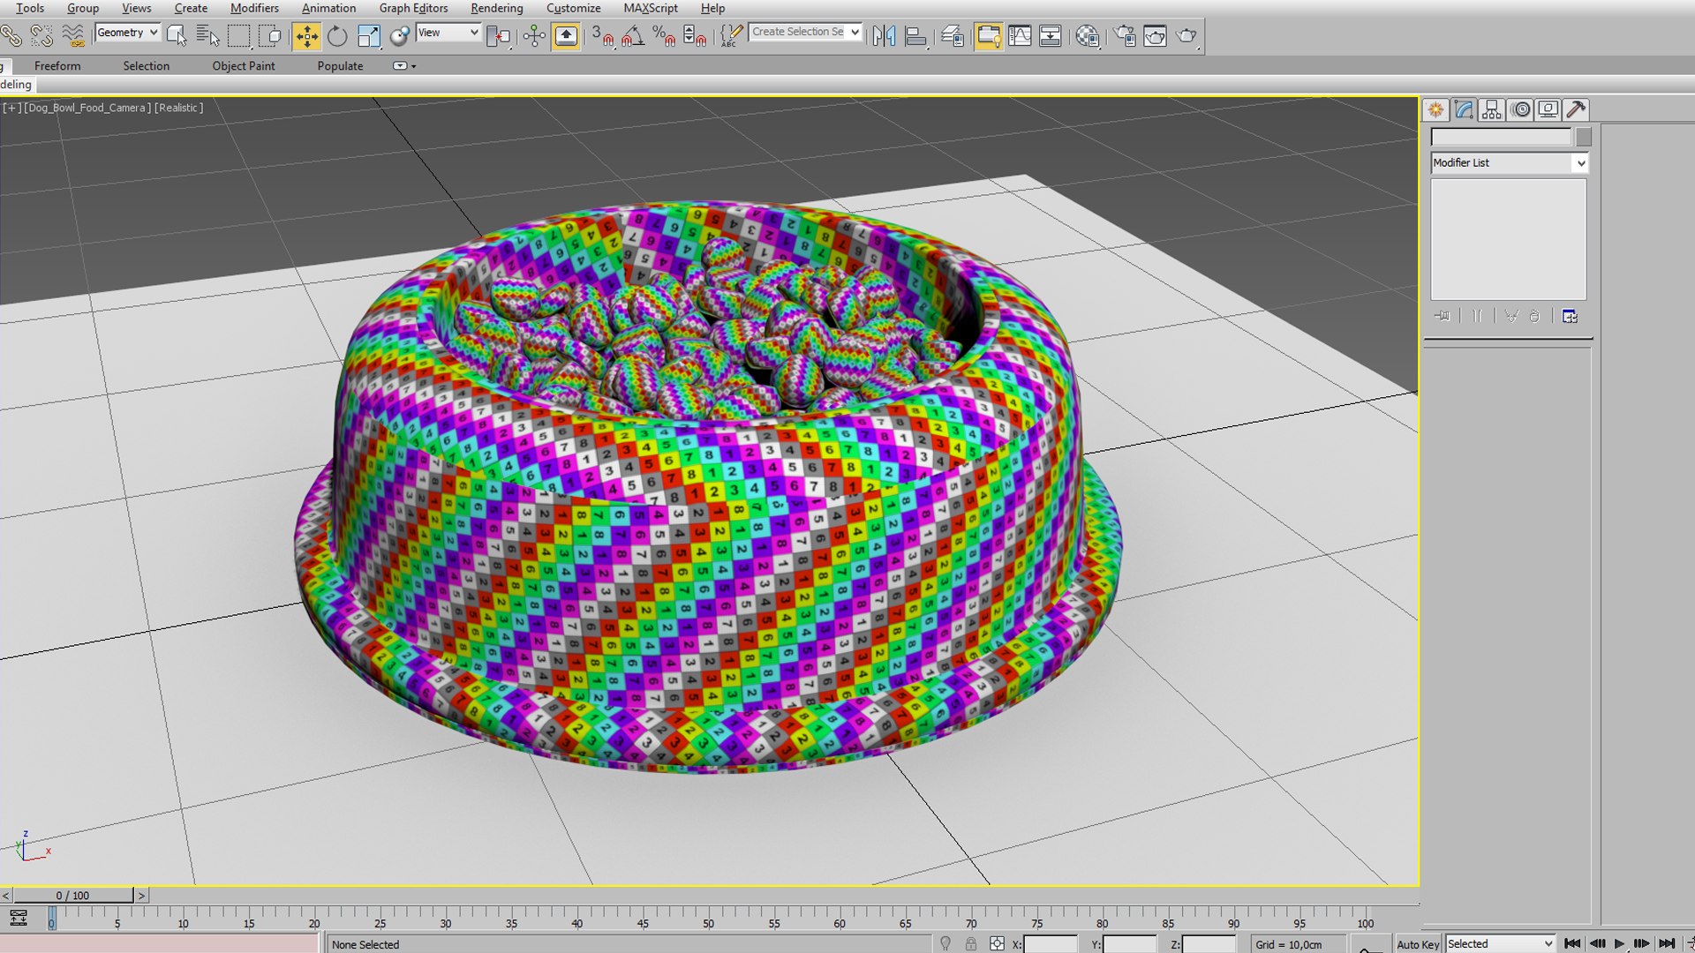Click the 0 / 100 time slider

pyautogui.click(x=73, y=895)
